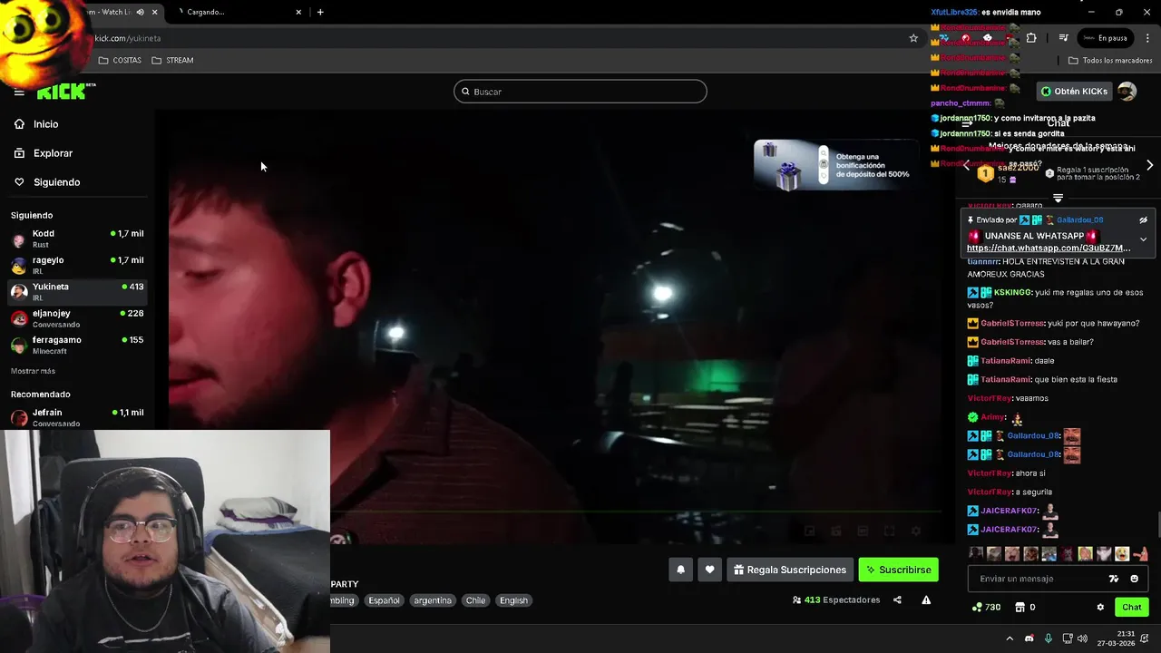Open the WhatsApp chat link
The height and width of the screenshot is (653, 1161).
1049,248
